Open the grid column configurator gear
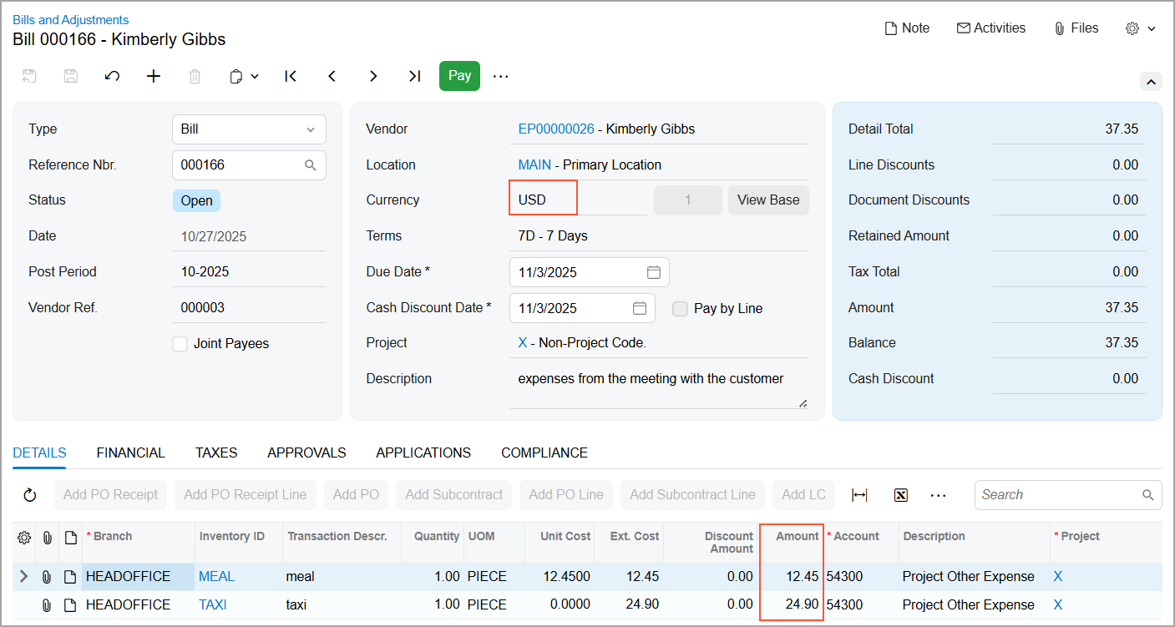 click(24, 538)
